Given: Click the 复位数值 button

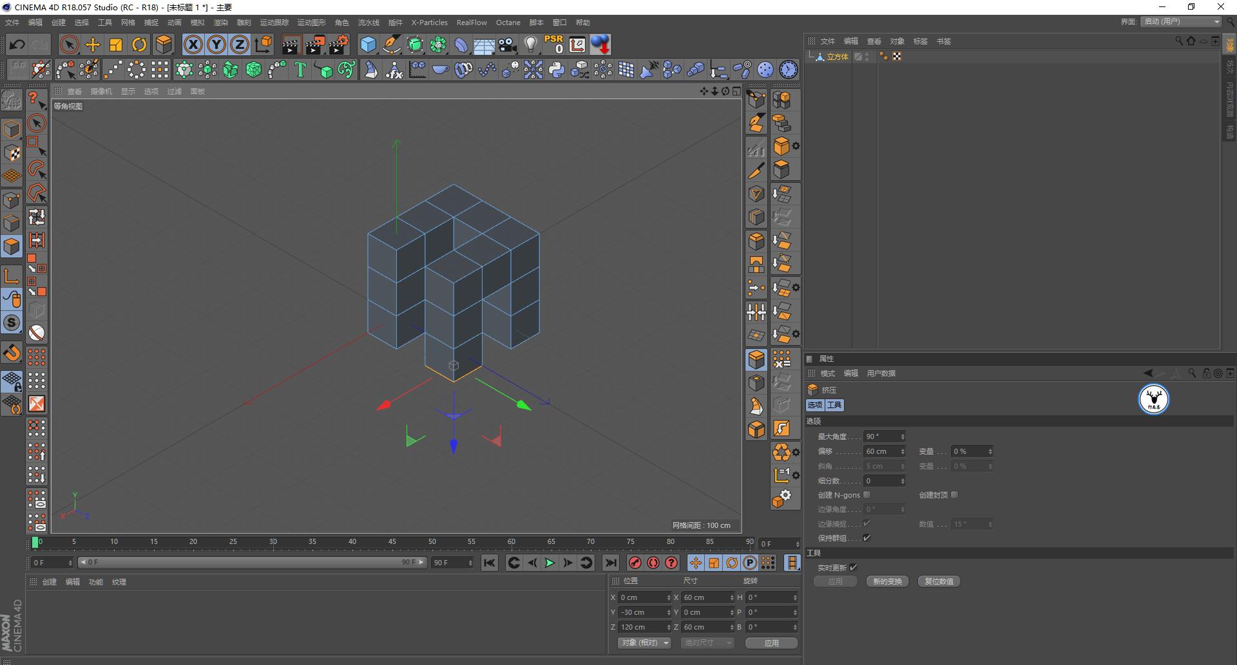Looking at the screenshot, I should click(x=939, y=581).
